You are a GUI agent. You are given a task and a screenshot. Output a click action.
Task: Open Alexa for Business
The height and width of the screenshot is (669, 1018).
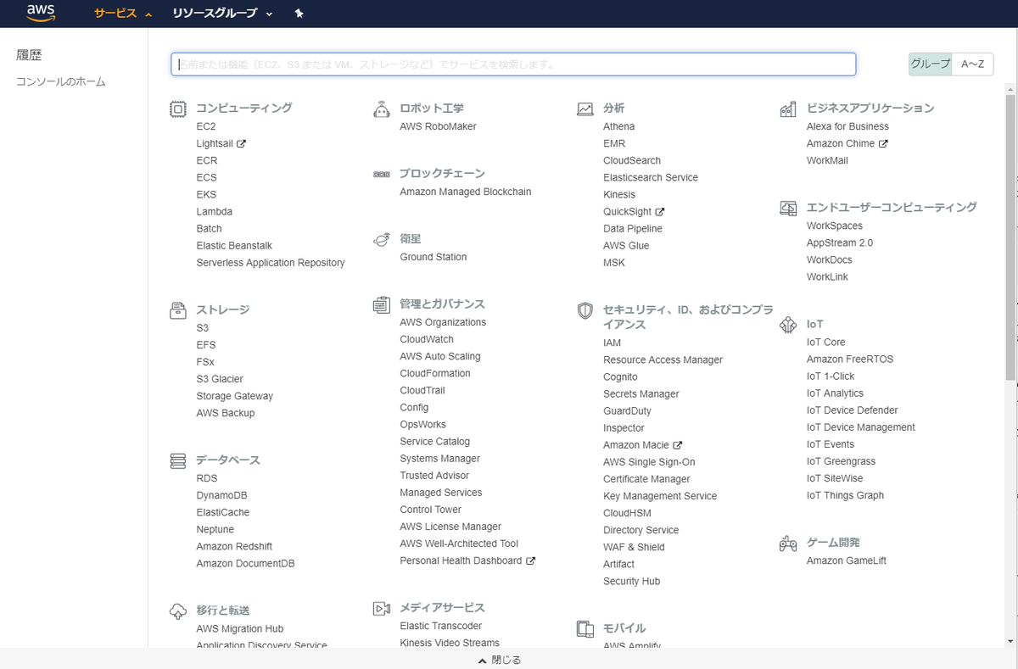(847, 126)
